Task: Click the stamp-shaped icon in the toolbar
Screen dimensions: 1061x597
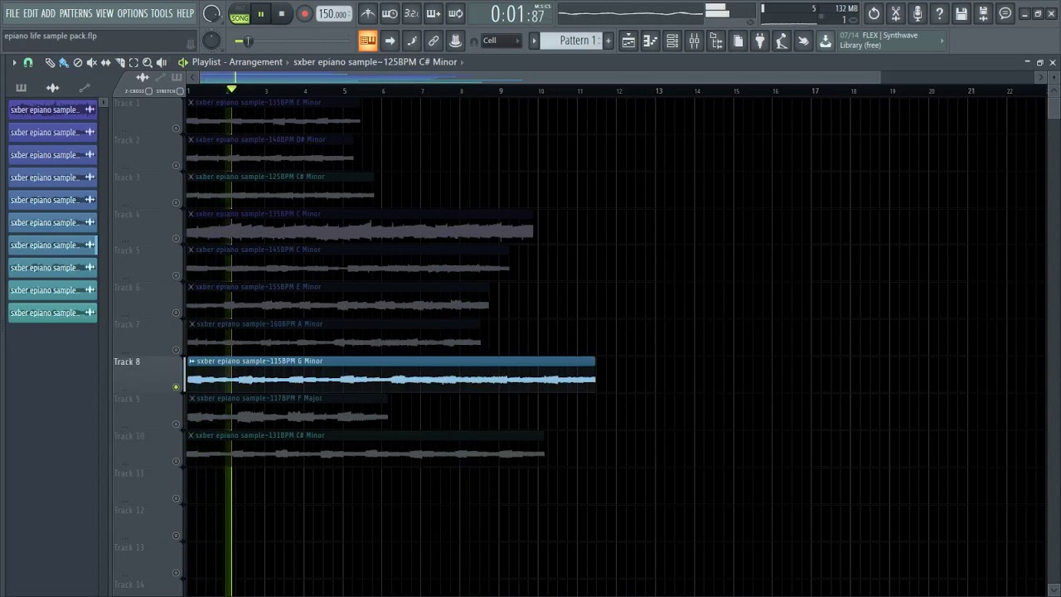Action: pyautogui.click(x=455, y=41)
